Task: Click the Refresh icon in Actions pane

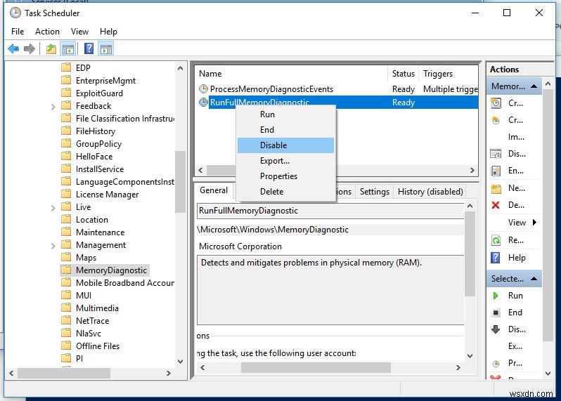Action: 496,240
